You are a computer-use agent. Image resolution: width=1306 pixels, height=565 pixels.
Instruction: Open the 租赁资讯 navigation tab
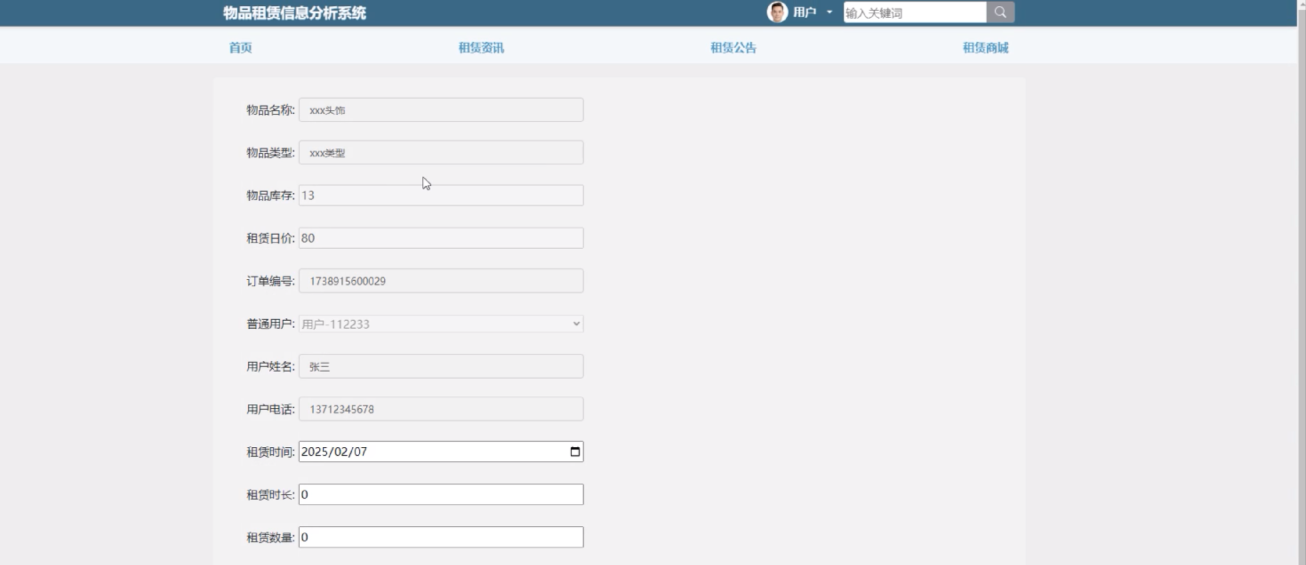[x=481, y=48]
